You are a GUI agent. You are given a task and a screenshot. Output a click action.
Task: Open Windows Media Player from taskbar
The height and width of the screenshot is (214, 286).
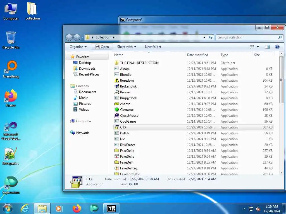[59, 208]
